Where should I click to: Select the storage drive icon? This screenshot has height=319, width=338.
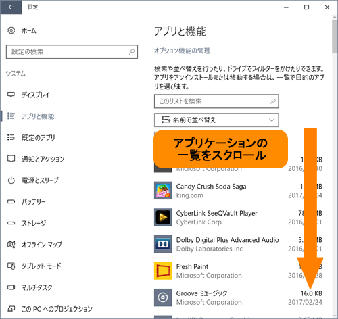(x=11, y=223)
